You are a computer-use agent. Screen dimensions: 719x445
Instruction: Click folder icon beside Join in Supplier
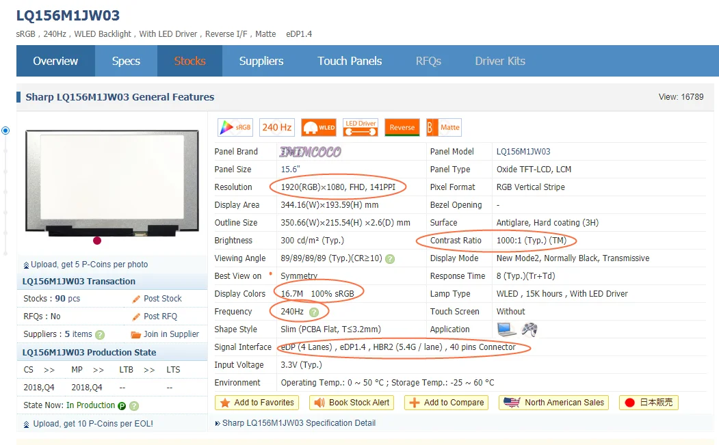click(135, 334)
